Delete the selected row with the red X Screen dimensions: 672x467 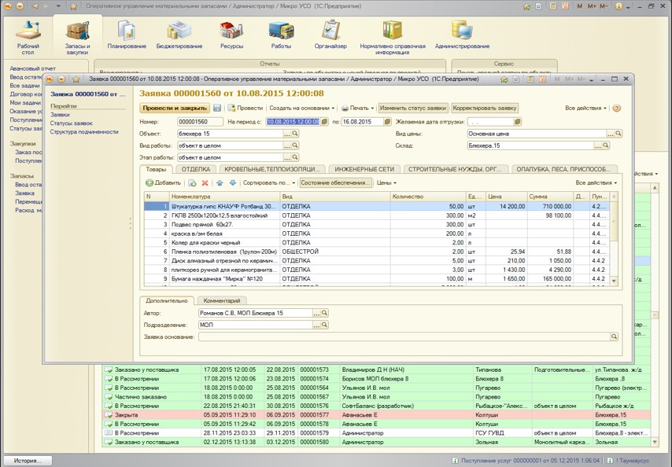point(205,183)
